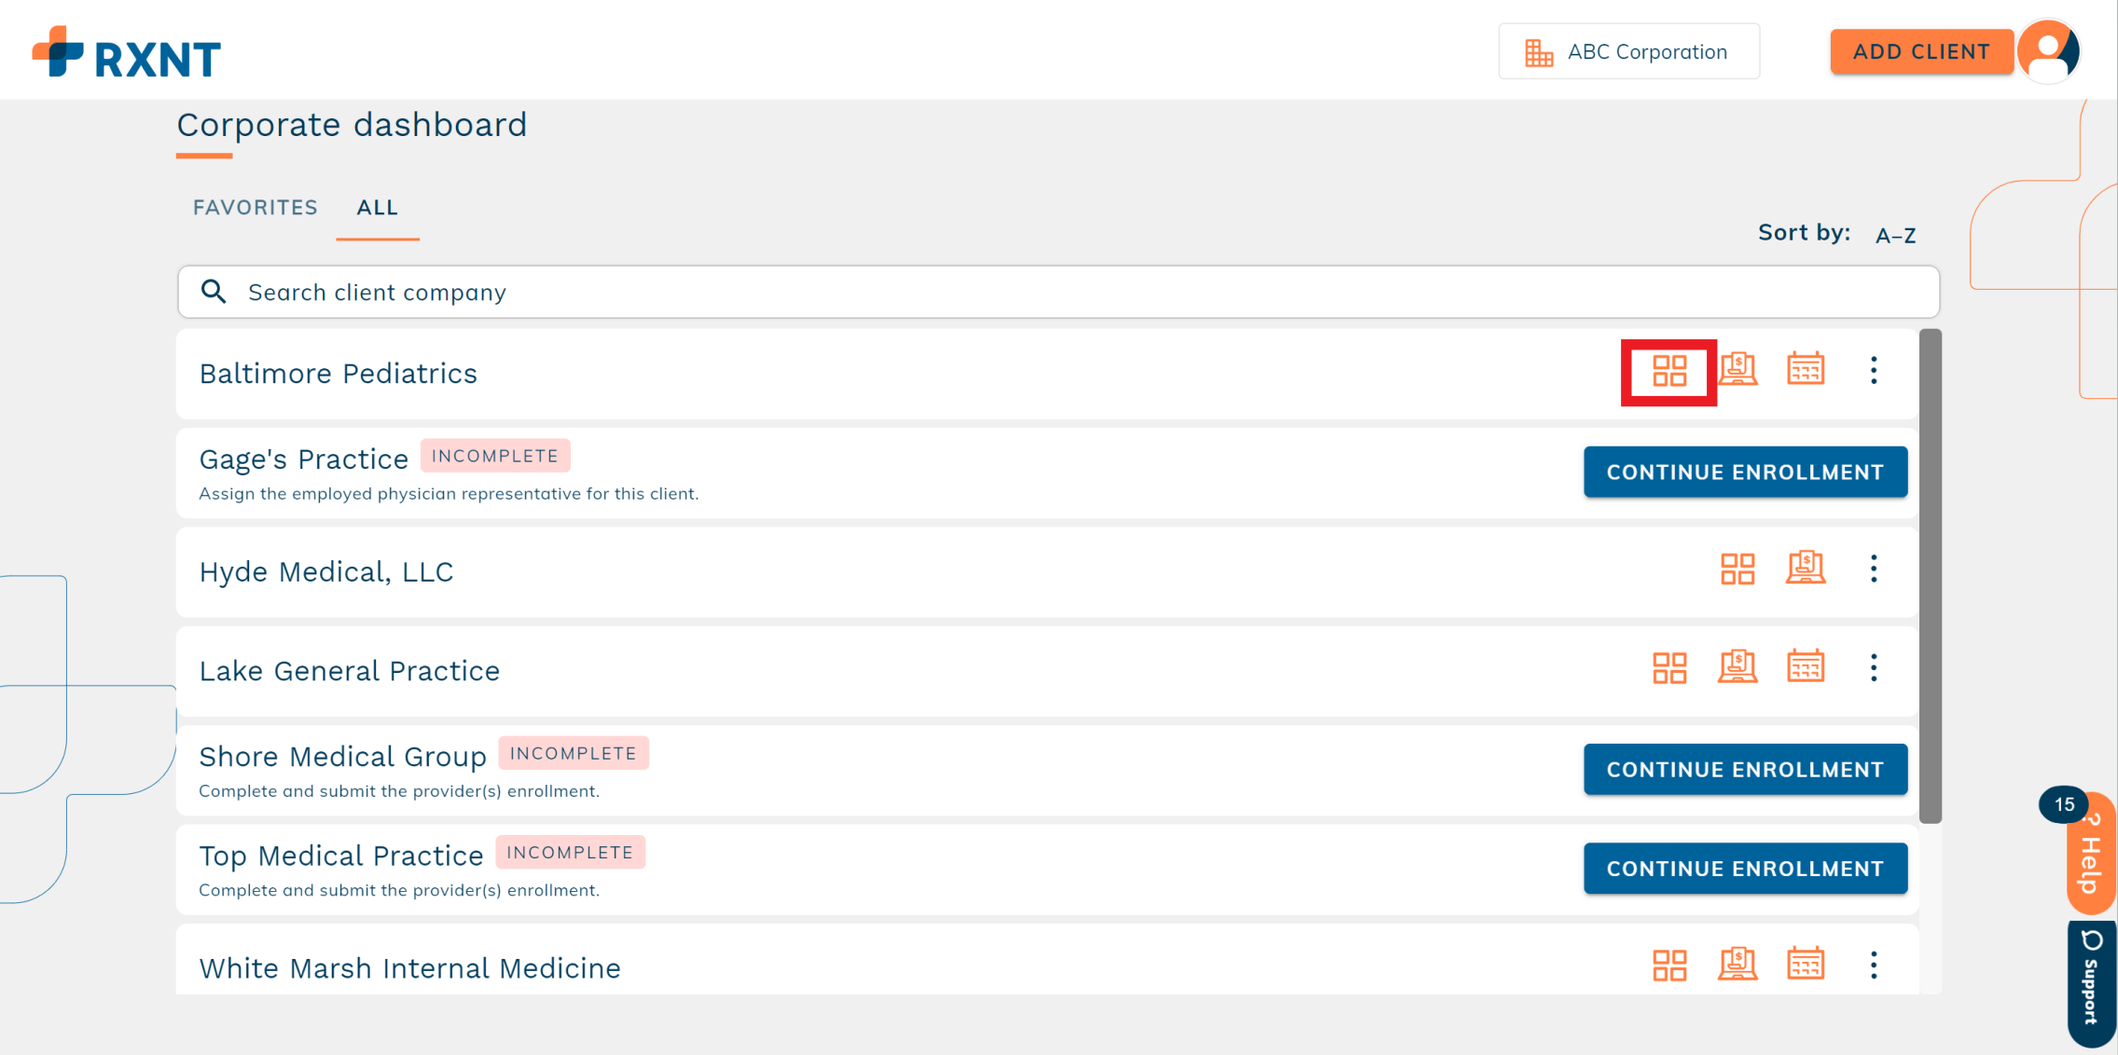Screen dimensions: 2118x1055
Task: Open Hyde Medical, LLC dashboard grid icon
Action: [x=1737, y=569]
